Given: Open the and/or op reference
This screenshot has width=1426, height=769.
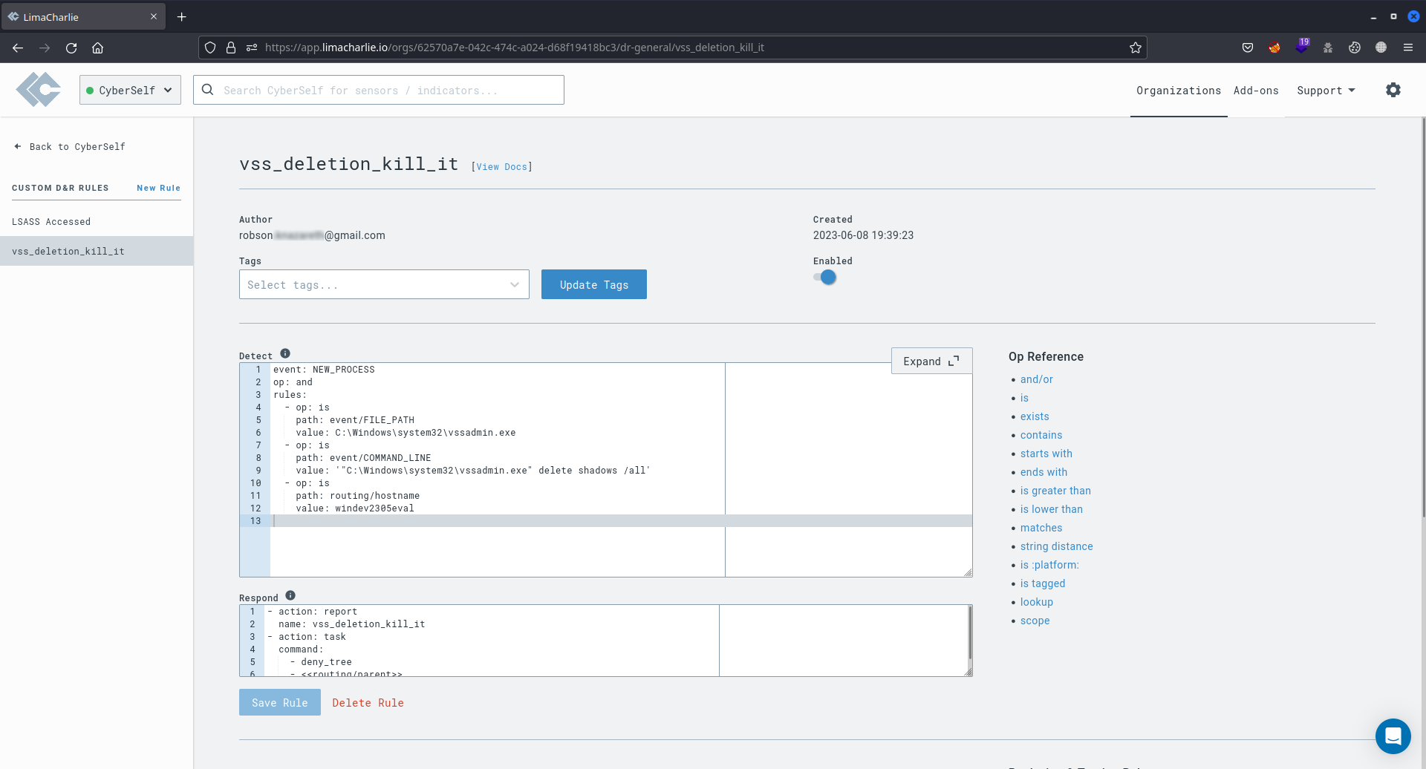Looking at the screenshot, I should pyautogui.click(x=1036, y=379).
